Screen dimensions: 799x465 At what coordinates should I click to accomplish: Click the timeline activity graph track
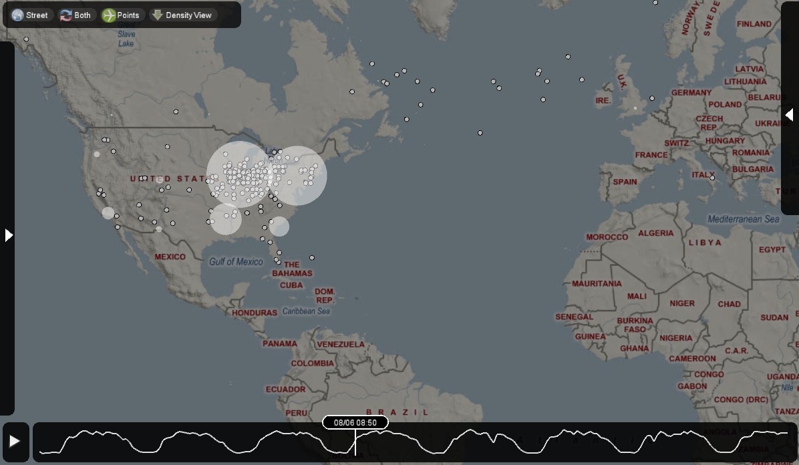click(x=414, y=442)
